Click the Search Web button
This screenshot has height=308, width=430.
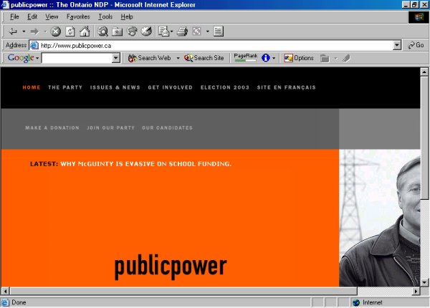(150, 58)
